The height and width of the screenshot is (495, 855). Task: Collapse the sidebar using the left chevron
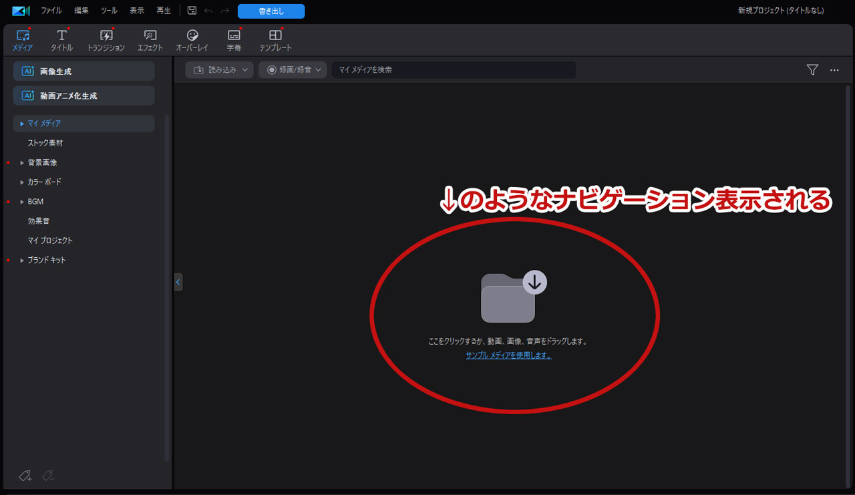(178, 282)
